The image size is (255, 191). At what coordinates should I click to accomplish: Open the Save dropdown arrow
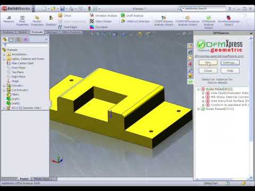(x=66, y=8)
